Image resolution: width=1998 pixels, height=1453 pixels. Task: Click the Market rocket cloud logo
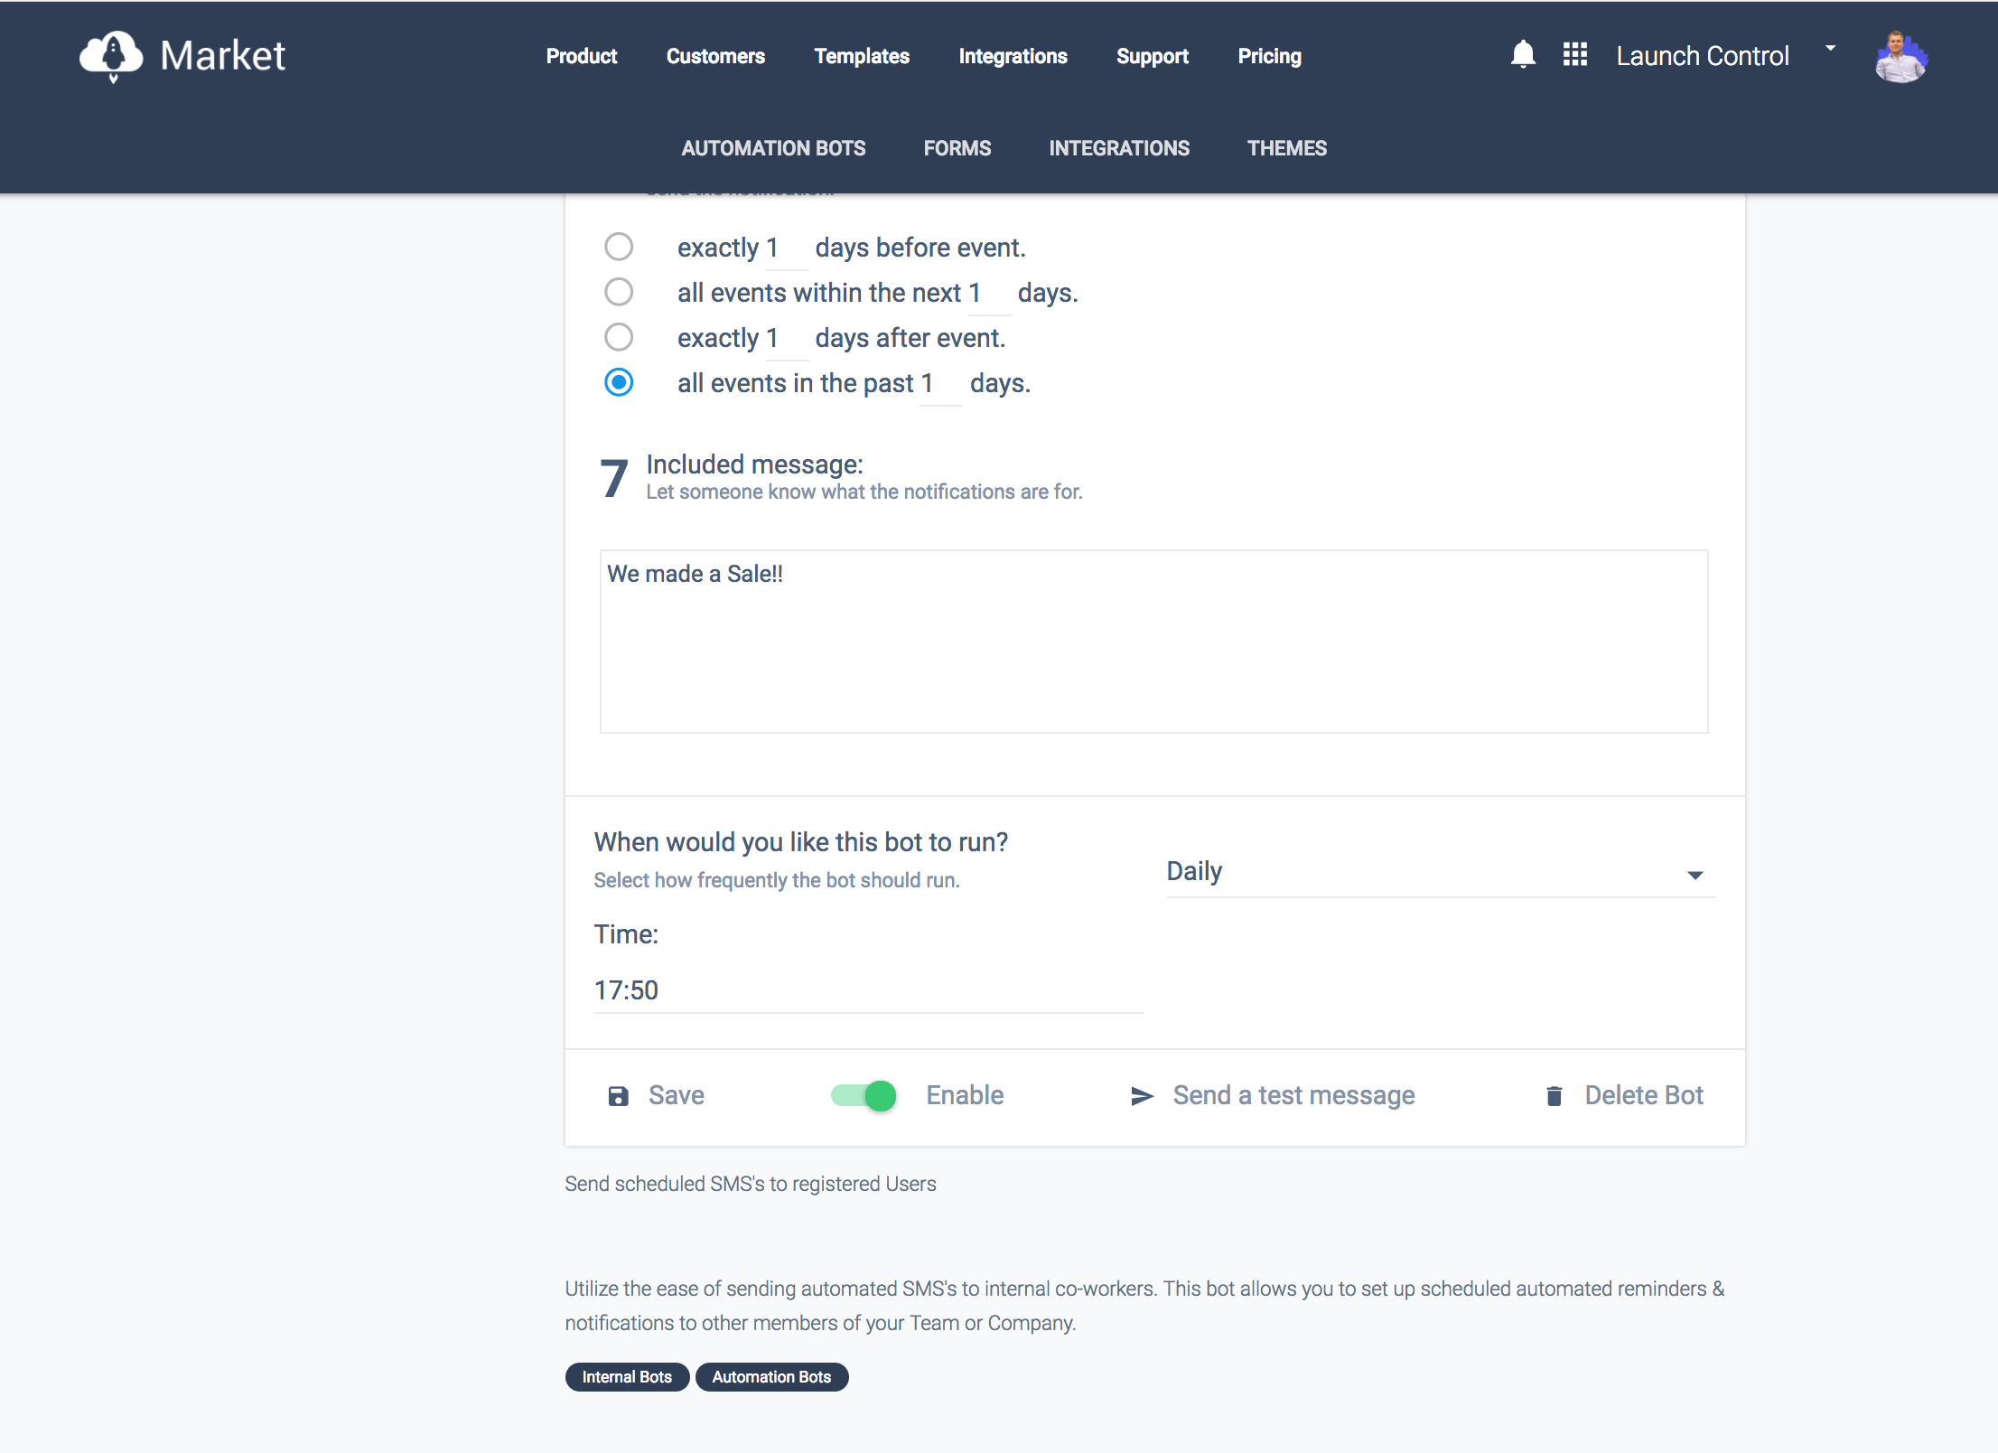coord(112,56)
